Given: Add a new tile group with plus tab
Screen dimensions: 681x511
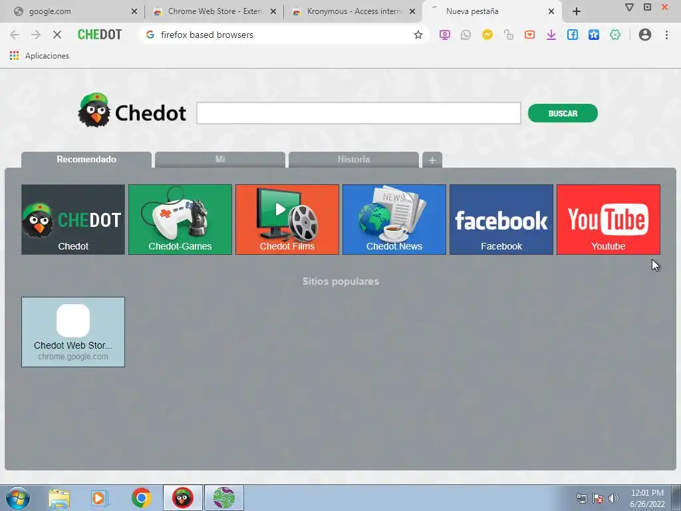Looking at the screenshot, I should (x=432, y=160).
